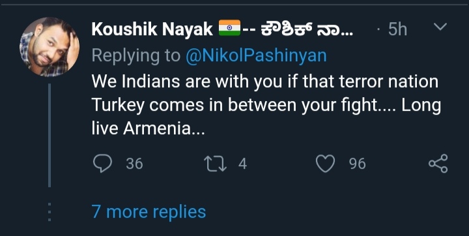Open Koushik Nayak's profile picture
The image size is (469, 236).
[50, 47]
